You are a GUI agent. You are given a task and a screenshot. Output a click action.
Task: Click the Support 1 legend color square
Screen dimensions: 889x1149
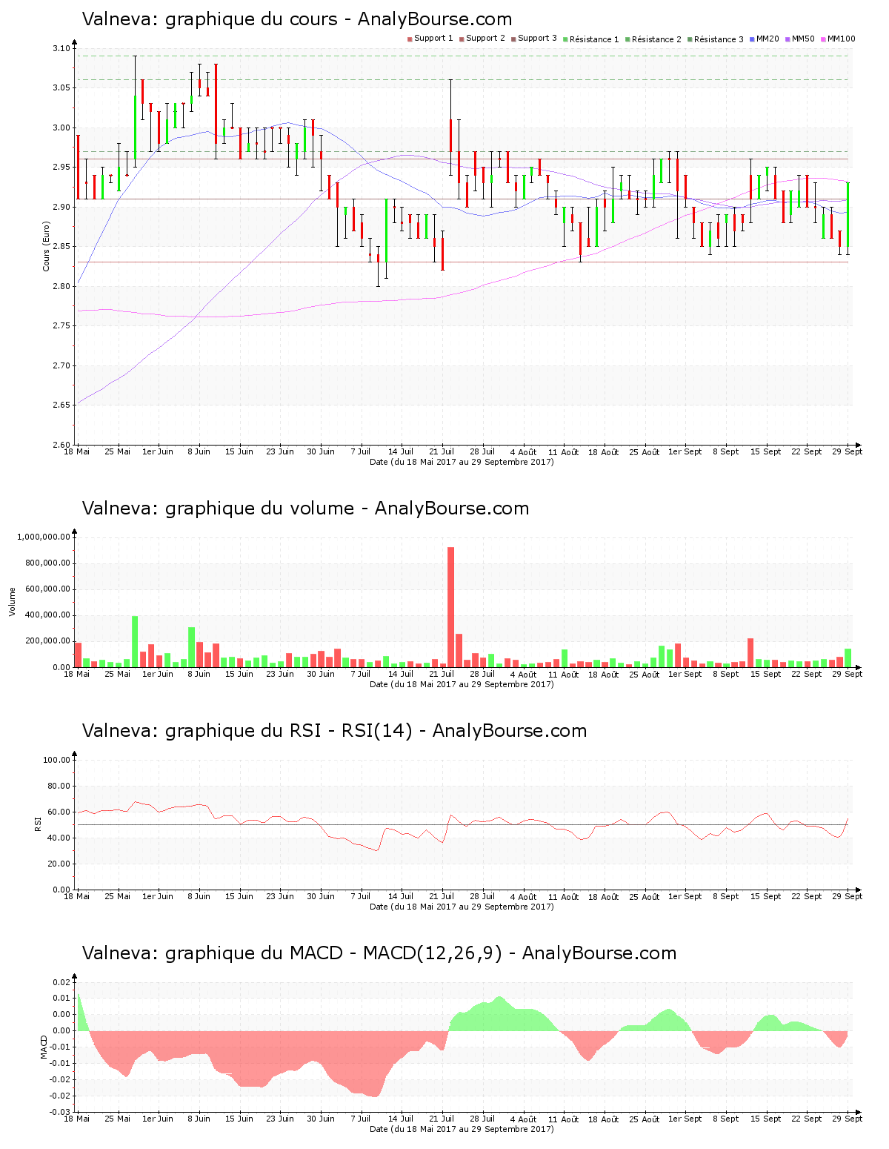pyautogui.click(x=410, y=39)
